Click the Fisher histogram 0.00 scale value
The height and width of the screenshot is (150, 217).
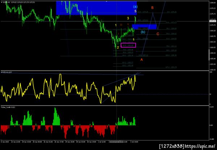211,125
